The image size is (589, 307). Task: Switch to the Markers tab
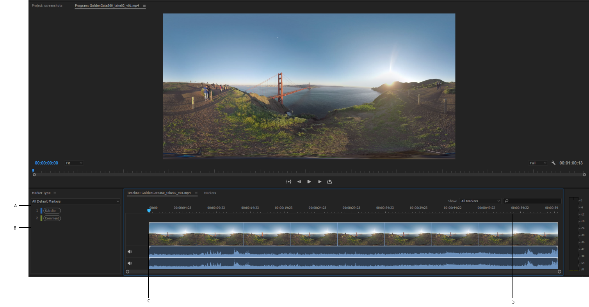tap(210, 193)
